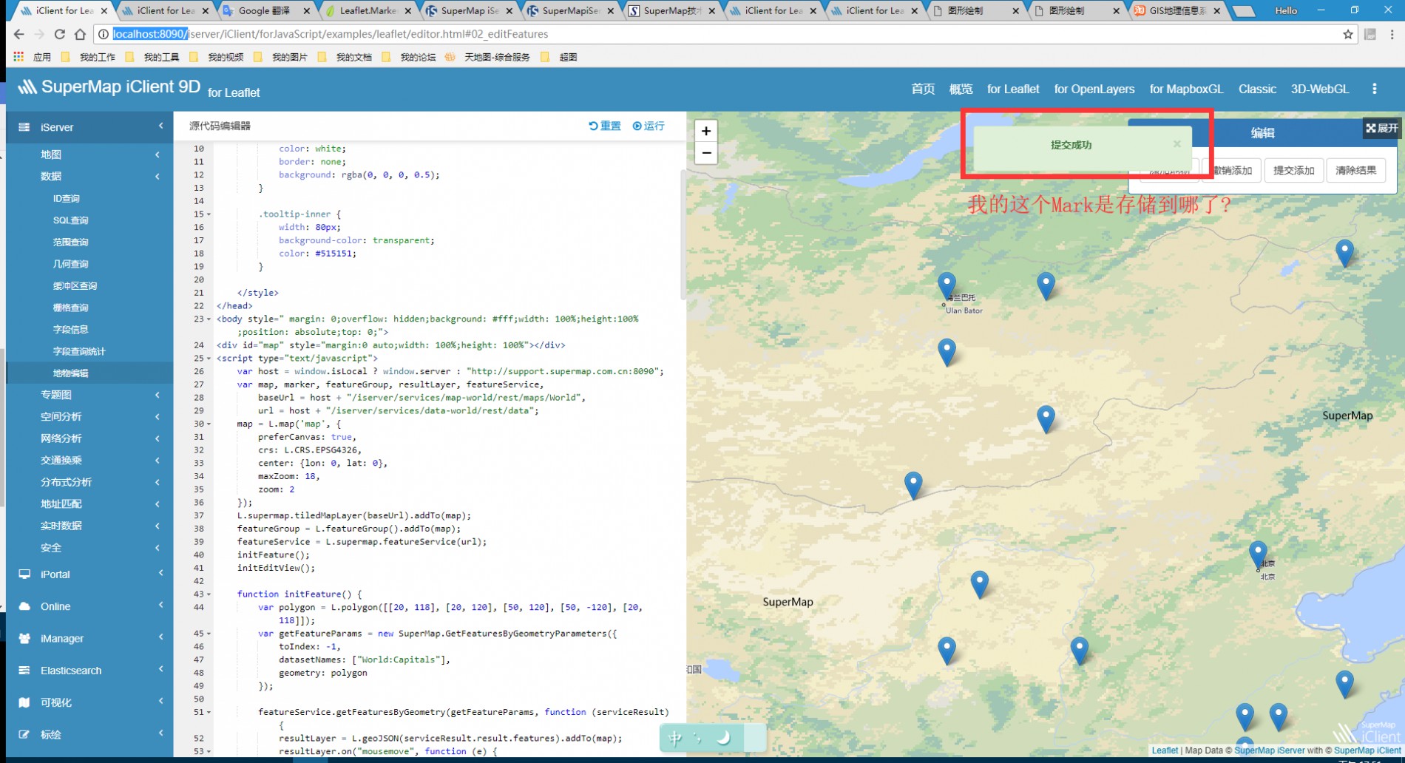
Task: Open the 可视化 section map icon
Action: click(24, 702)
